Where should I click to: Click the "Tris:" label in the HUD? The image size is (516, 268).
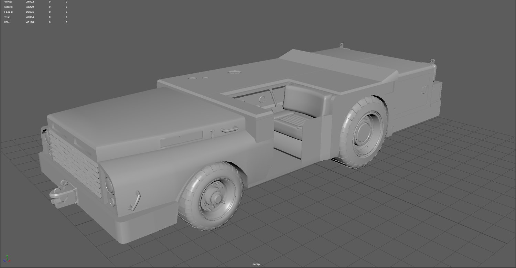click(7, 17)
